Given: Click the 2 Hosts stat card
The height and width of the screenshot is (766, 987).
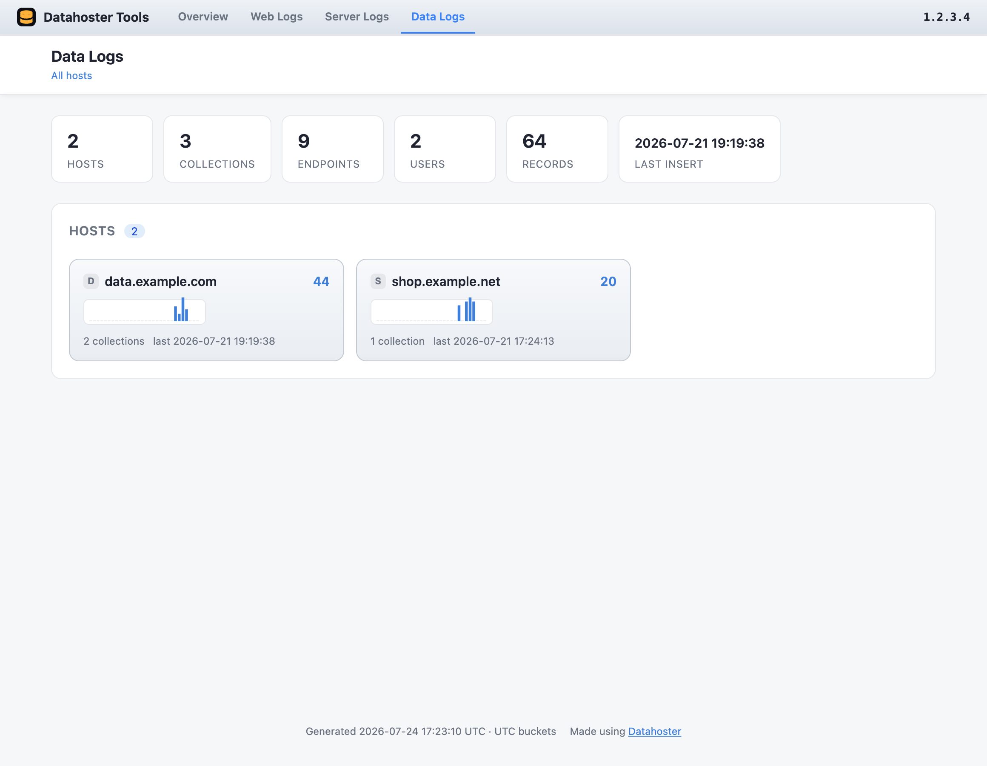Looking at the screenshot, I should click(x=102, y=149).
